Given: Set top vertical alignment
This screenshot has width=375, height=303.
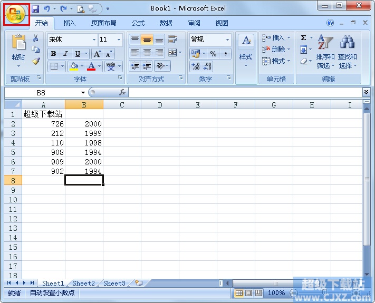Looking at the screenshot, I should (135, 40).
